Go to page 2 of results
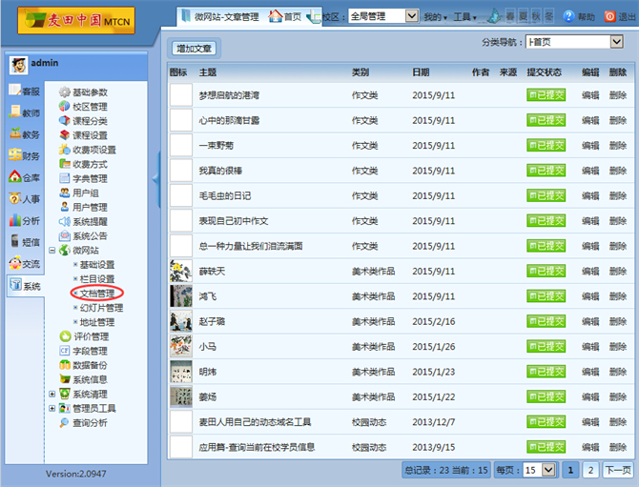This screenshot has width=639, height=487. [x=590, y=470]
